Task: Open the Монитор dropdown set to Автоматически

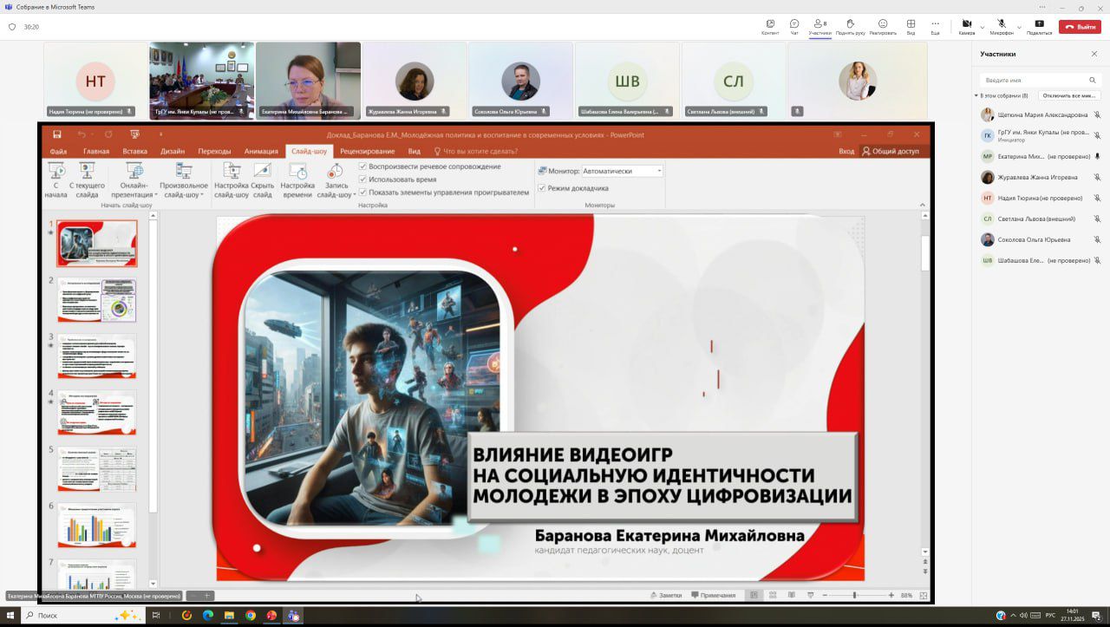Action: (622, 171)
